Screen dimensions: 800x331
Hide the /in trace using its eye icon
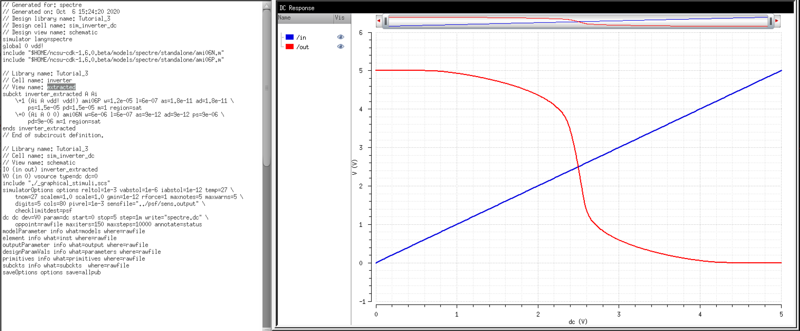point(340,37)
